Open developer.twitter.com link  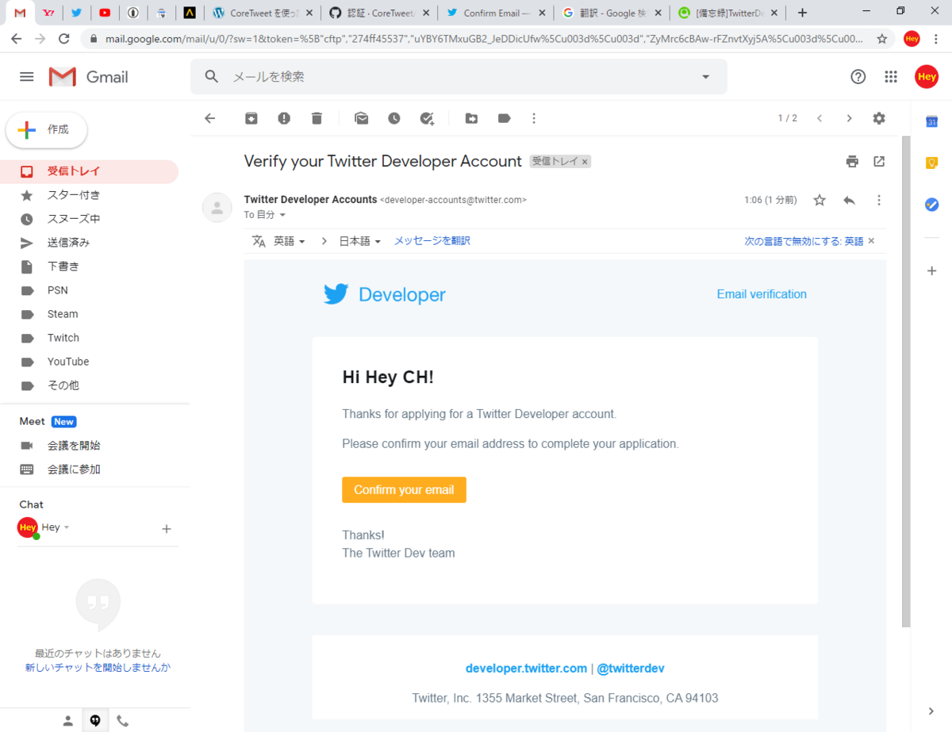526,669
